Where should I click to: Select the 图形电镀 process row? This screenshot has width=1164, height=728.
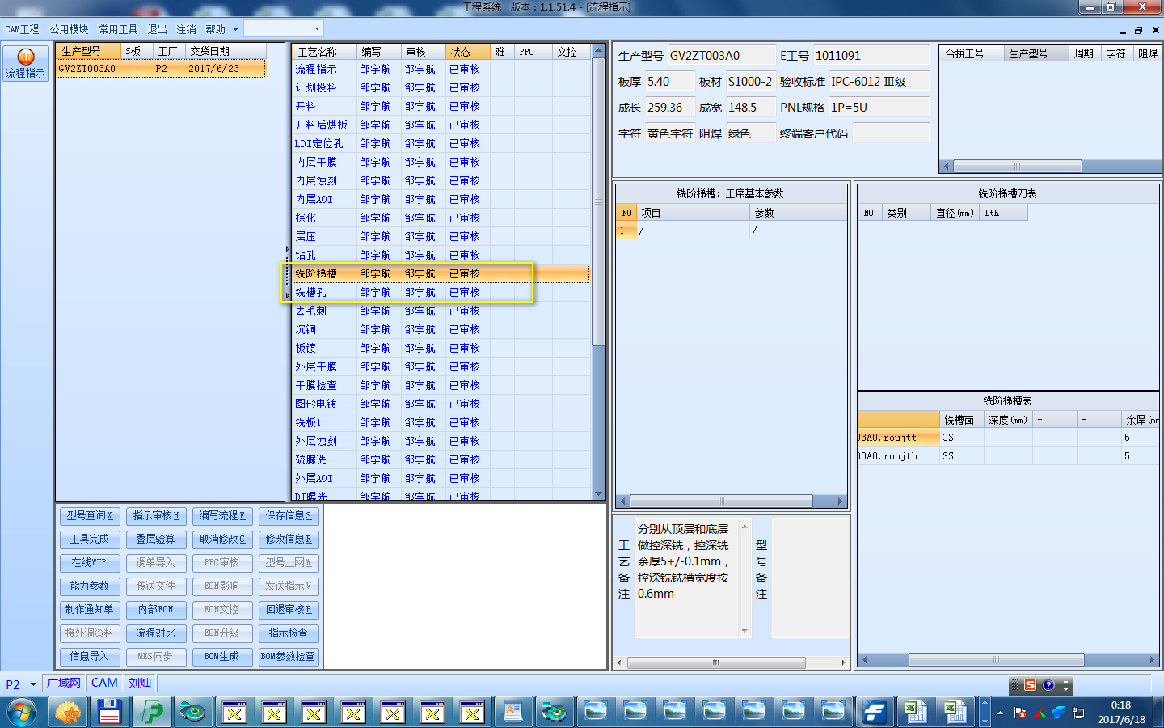(441, 404)
